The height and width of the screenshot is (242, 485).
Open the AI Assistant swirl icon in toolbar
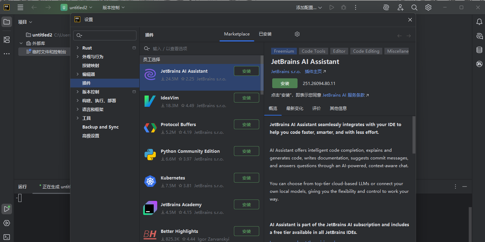tap(386, 7)
